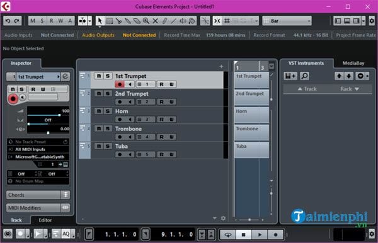Solo the 2nd Trumpet track

[108, 93]
